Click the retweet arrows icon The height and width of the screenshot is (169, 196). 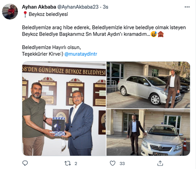tap(68, 163)
